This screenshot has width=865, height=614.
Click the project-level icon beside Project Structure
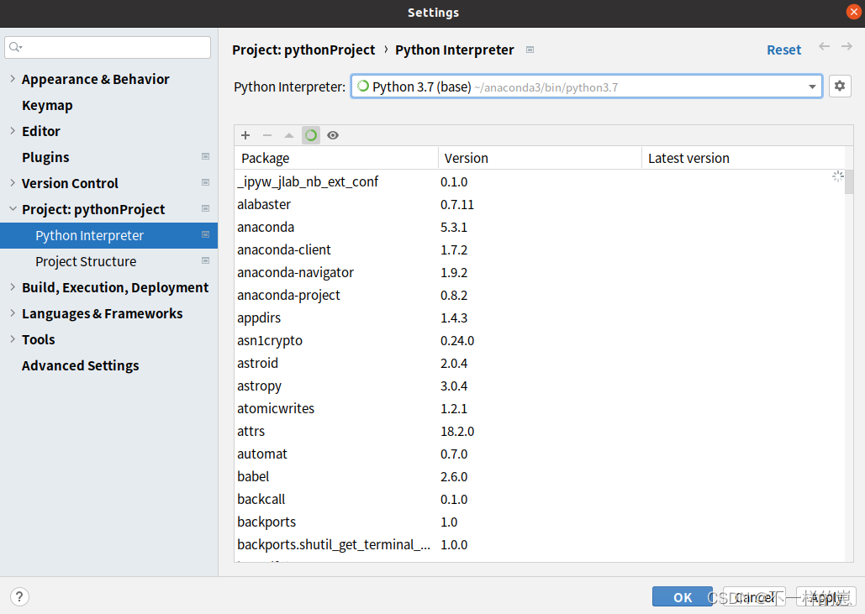click(x=205, y=260)
